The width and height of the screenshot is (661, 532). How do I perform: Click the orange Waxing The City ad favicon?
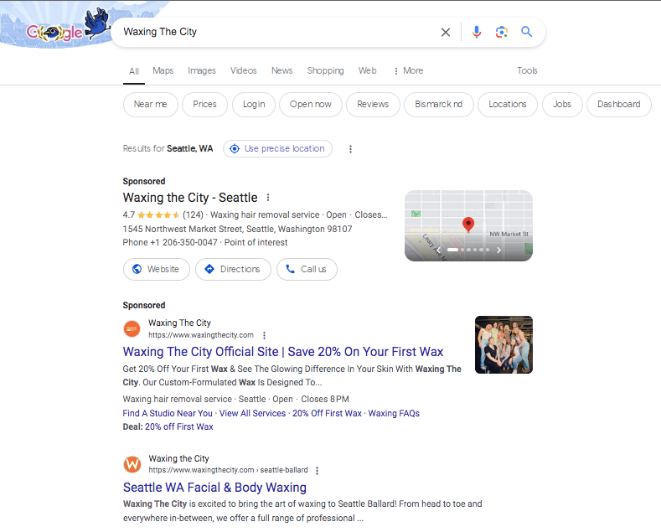132,328
